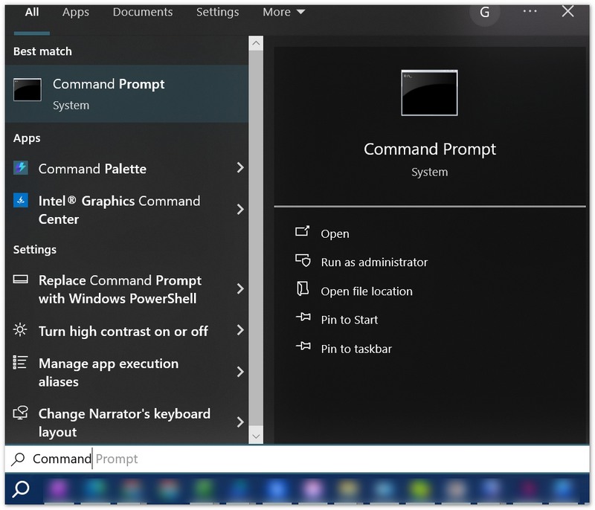
Task: Click the Open file location icon
Action: [303, 289]
